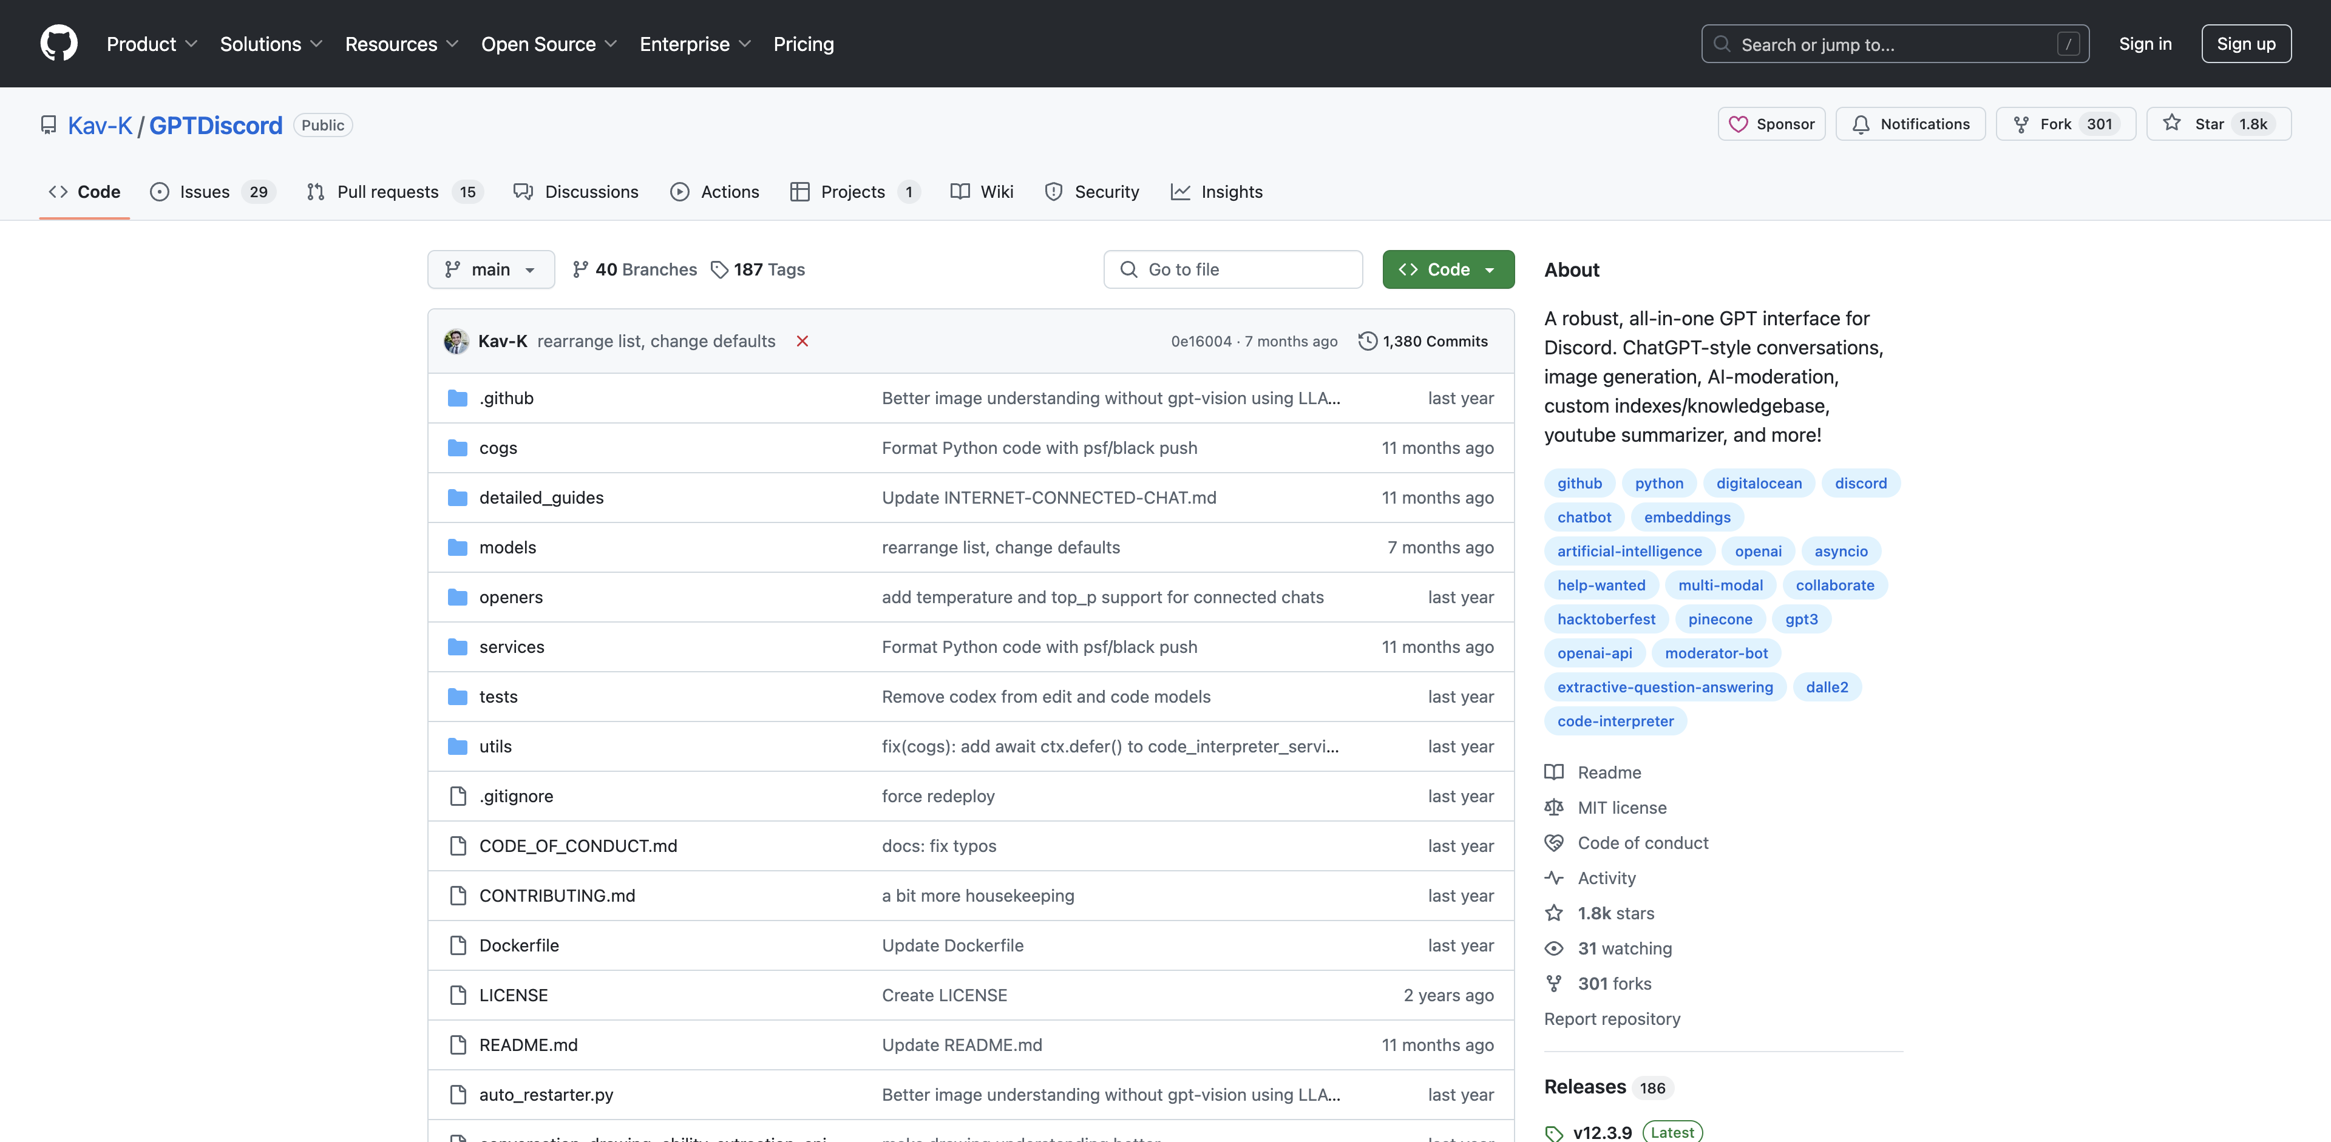
Task: Click the Star icon to star repo
Action: (x=2172, y=123)
